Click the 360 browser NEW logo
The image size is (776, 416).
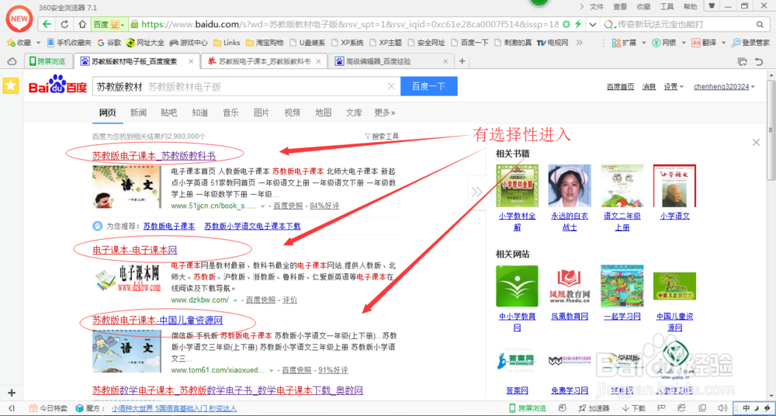point(19,19)
